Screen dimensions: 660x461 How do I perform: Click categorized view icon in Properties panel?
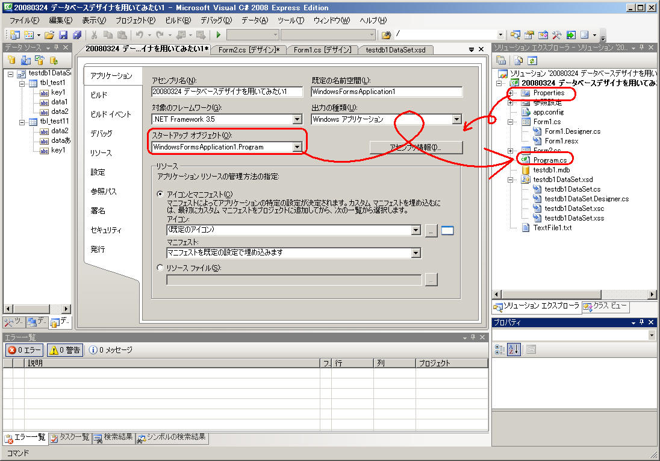pyautogui.click(x=500, y=349)
